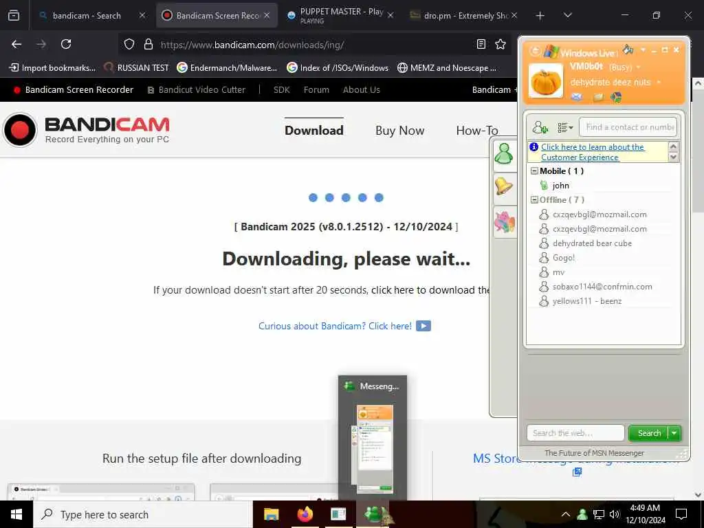Open the SDK link in top bar
Viewport: 704px width, 528px height.
pos(281,90)
